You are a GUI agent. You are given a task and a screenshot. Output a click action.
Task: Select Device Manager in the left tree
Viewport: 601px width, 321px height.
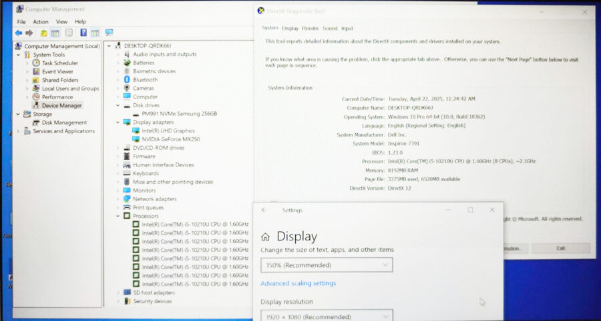(61, 105)
